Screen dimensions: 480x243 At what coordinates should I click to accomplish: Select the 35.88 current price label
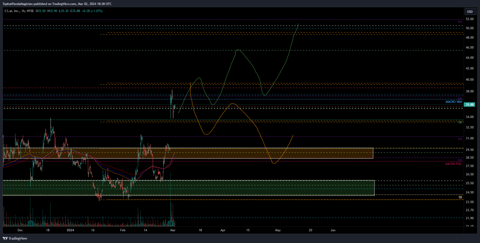tap(470, 105)
